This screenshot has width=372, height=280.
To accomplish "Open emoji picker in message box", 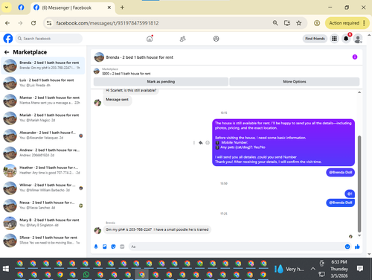I will 347,246.
